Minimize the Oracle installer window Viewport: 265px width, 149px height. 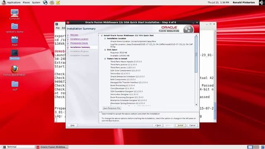click(x=193, y=22)
